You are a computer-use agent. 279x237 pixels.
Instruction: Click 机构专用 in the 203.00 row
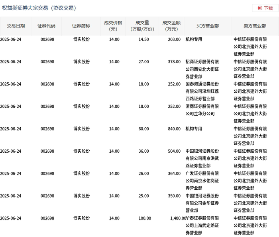coord(194,39)
